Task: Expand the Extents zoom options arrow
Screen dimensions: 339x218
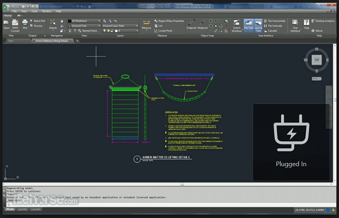Action: 53,31
